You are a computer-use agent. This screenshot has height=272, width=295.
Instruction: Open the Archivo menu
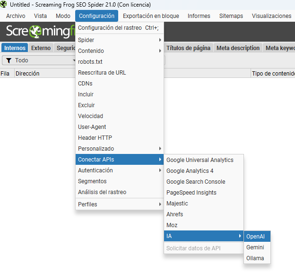pos(16,16)
